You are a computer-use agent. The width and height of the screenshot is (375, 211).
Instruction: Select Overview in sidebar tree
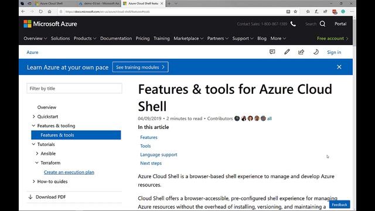tap(47, 107)
